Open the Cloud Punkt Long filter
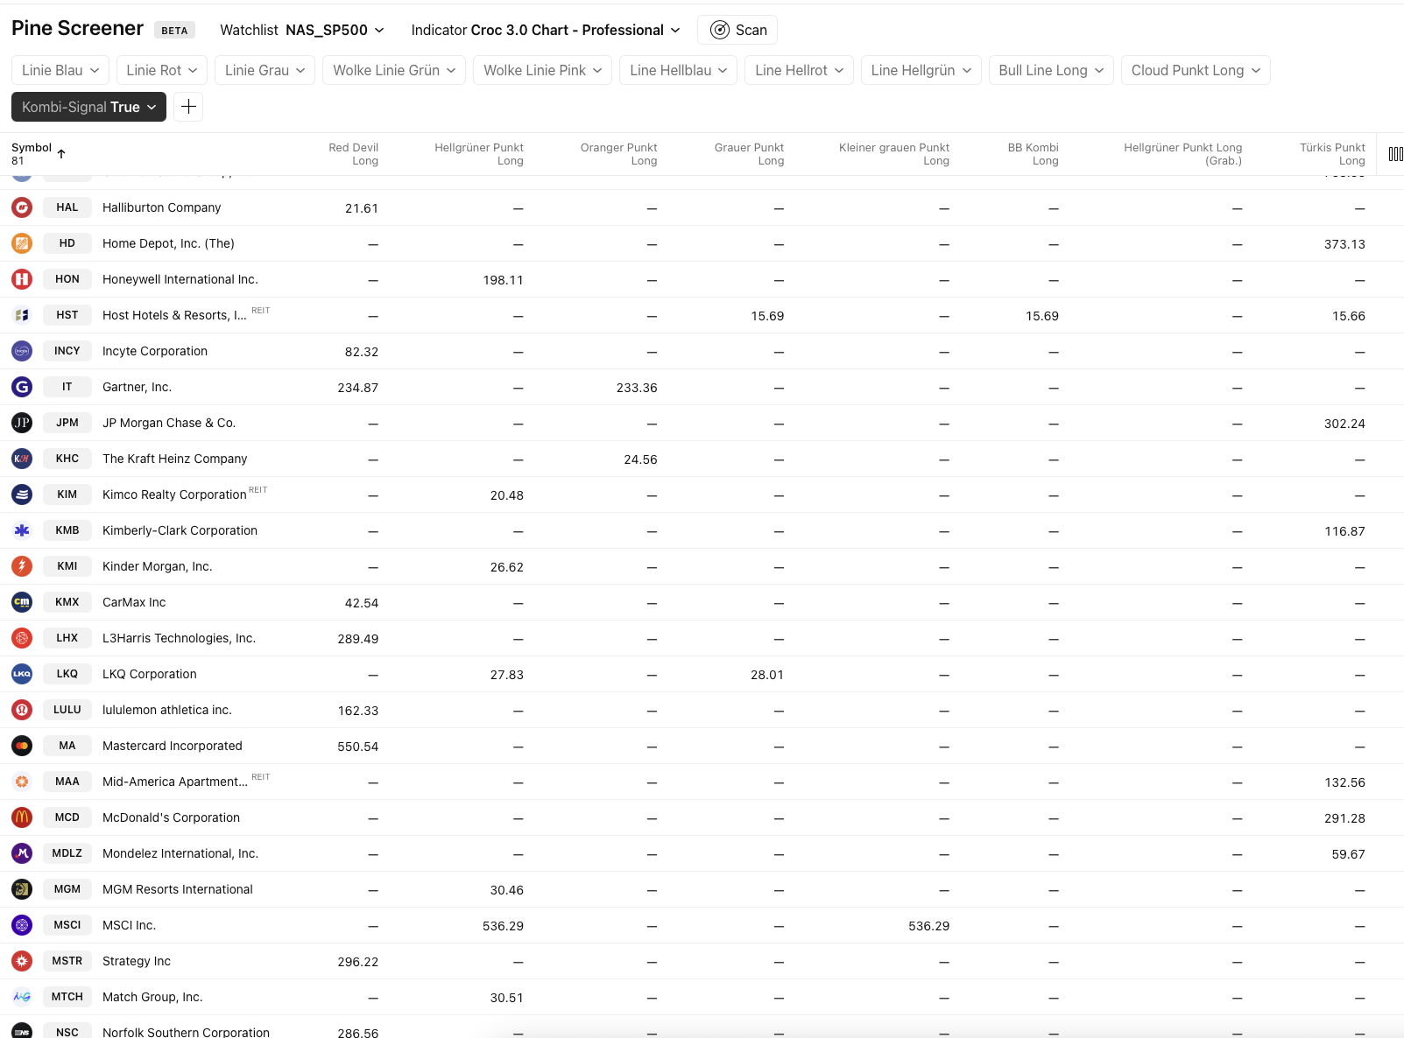Viewport: 1404px width, 1038px height. [x=1195, y=70]
